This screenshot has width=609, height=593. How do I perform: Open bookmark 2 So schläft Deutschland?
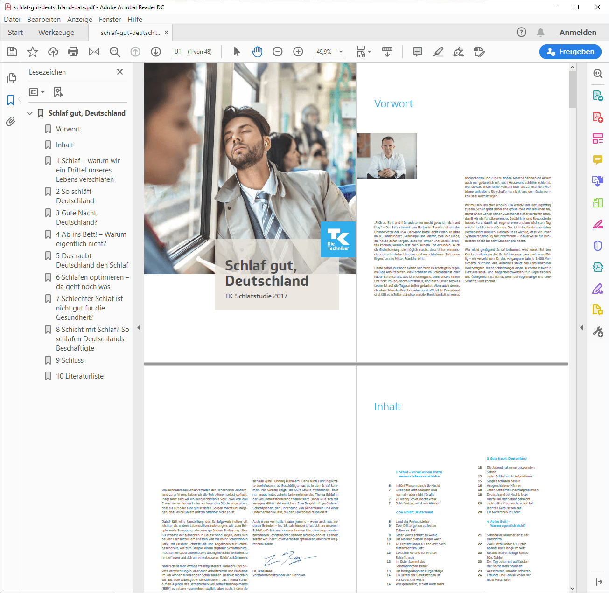click(75, 196)
